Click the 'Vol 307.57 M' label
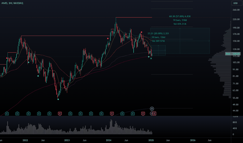The width and height of the screenshot is (243, 143). coord(158,41)
